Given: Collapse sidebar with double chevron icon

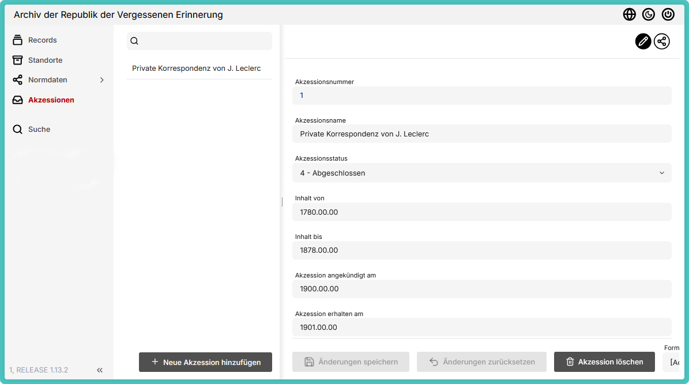Looking at the screenshot, I should tap(100, 370).
